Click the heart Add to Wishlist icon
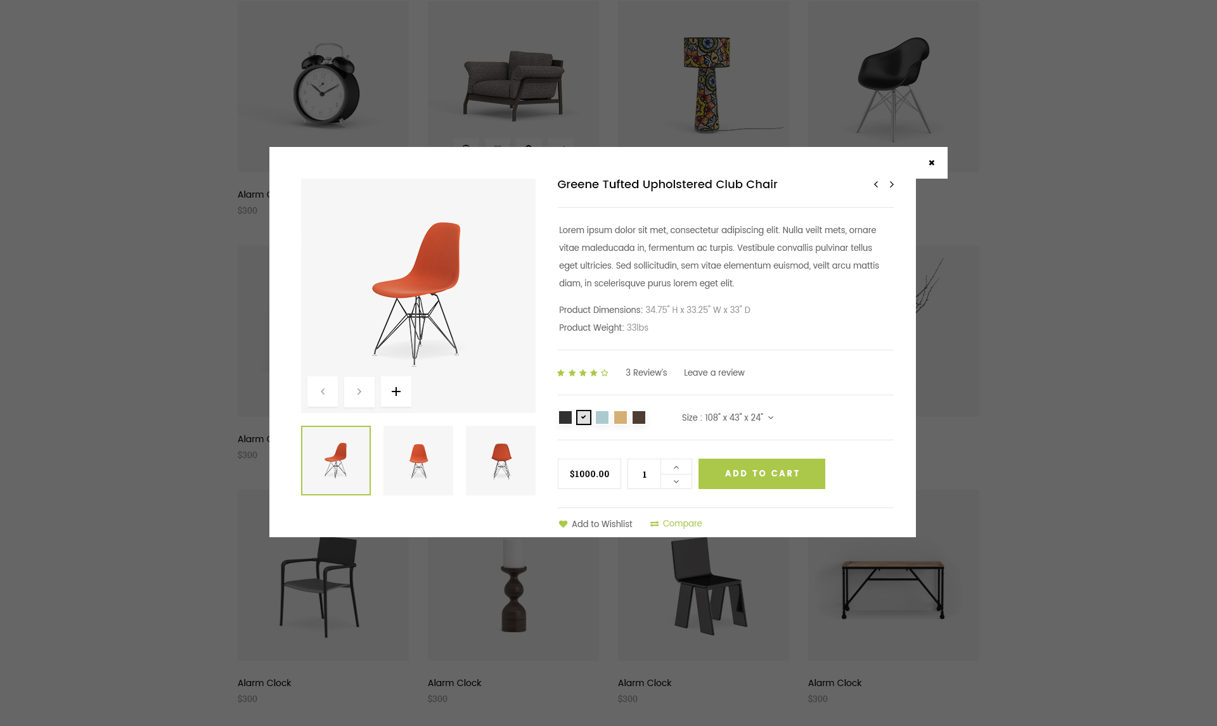Viewport: 1217px width, 726px height. (563, 524)
